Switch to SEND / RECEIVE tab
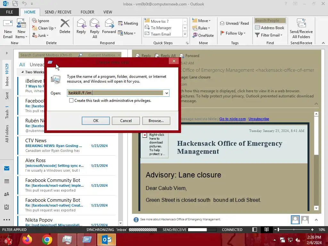The height and width of the screenshot is (246, 328). click(x=58, y=12)
